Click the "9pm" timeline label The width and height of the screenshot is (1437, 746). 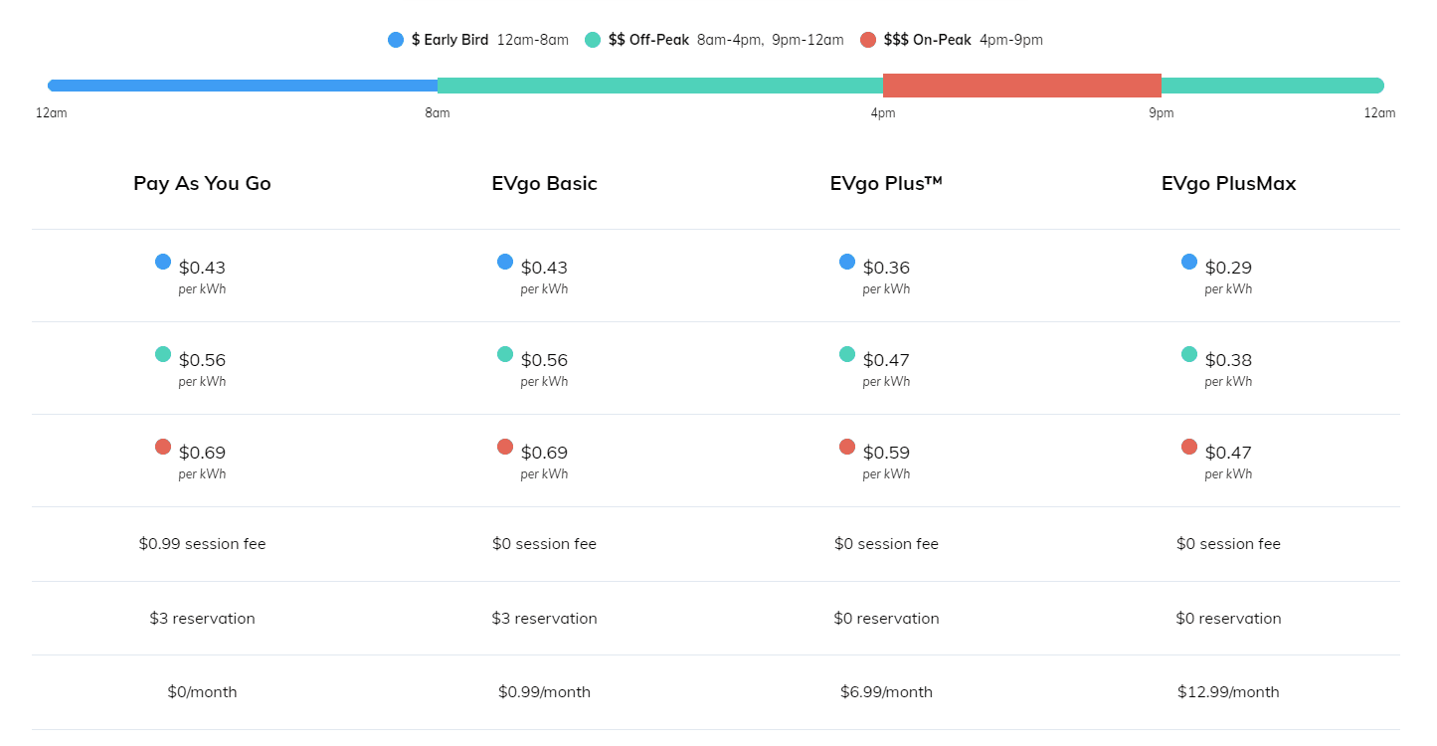[1162, 113]
